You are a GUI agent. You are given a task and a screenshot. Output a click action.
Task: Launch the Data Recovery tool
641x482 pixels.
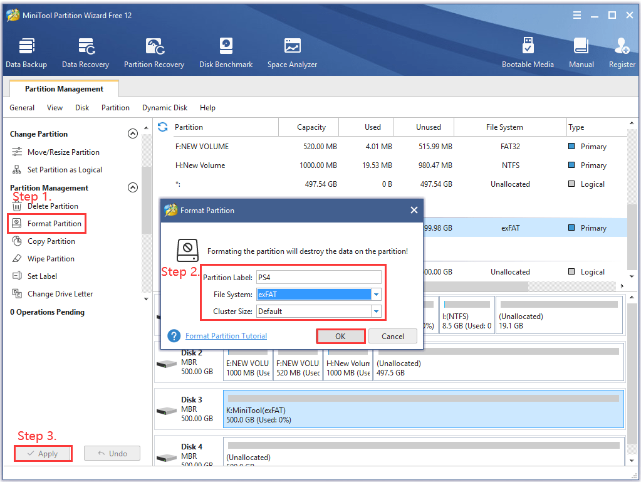coord(85,53)
